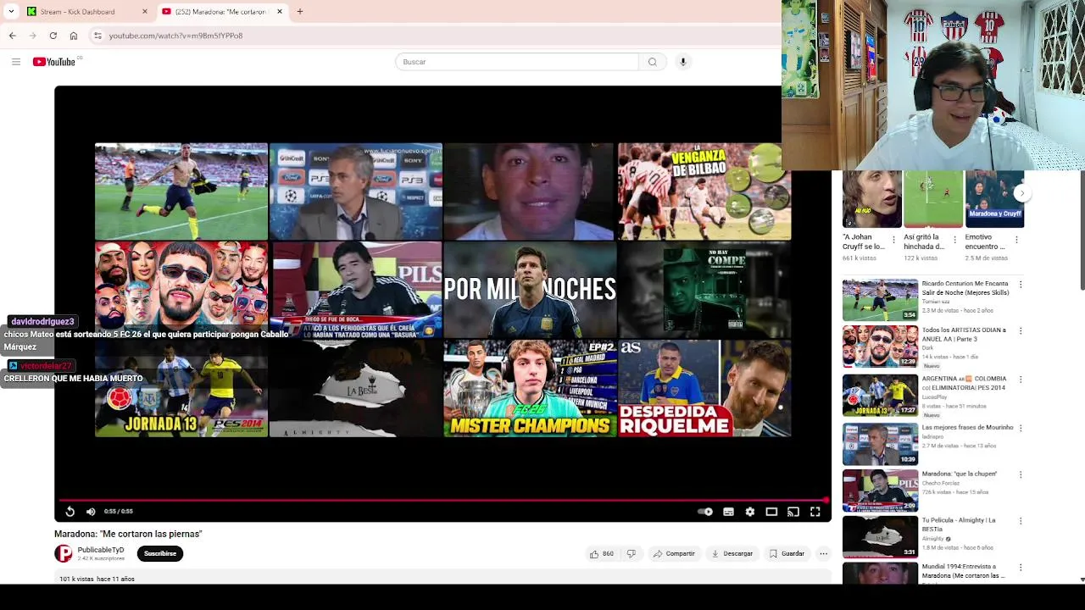
Task: Mute the video with the speaker icon
Action: click(91, 512)
